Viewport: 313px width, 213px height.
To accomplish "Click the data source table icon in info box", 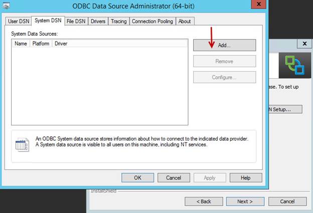I will pyautogui.click(x=22, y=145).
